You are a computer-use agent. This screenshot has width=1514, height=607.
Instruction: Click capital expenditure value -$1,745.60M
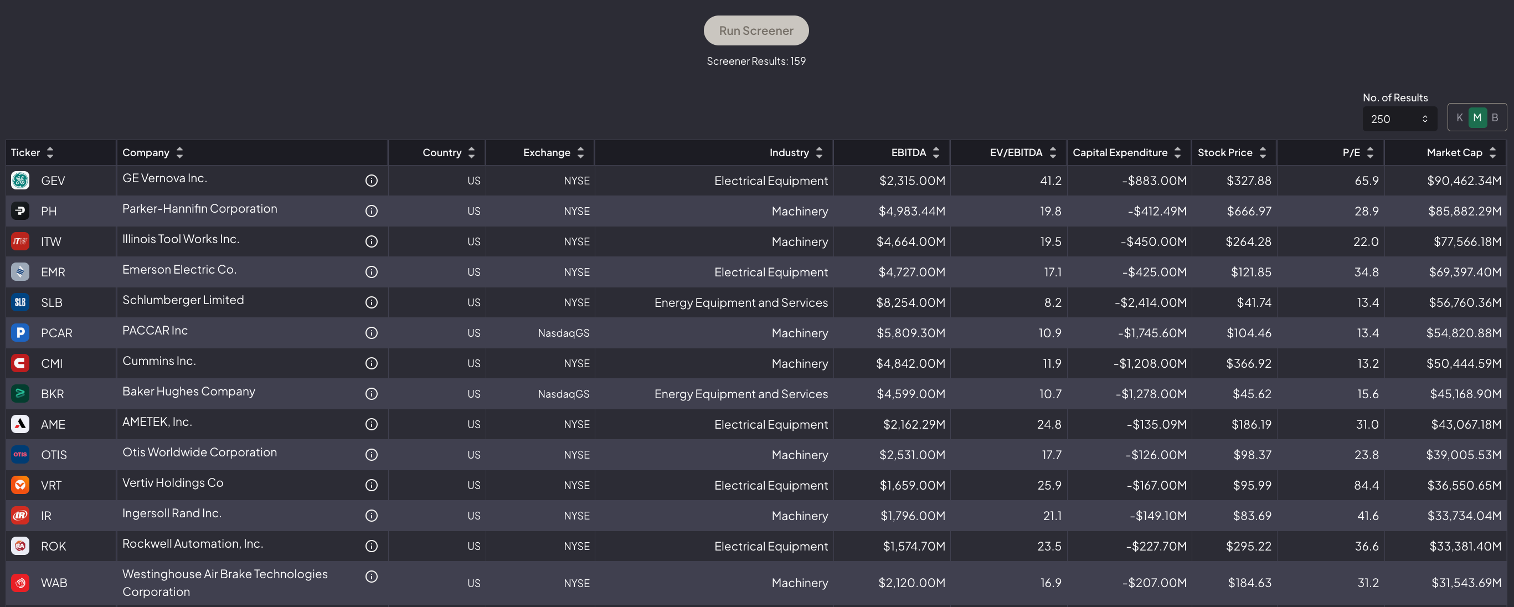point(1152,333)
